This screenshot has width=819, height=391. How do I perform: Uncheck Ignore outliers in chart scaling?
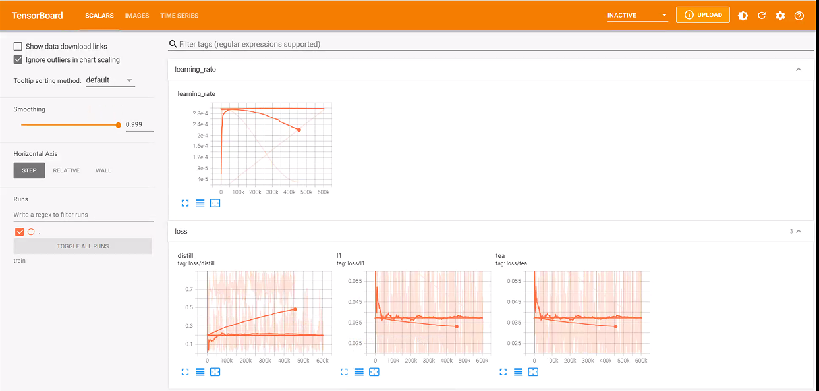(18, 60)
